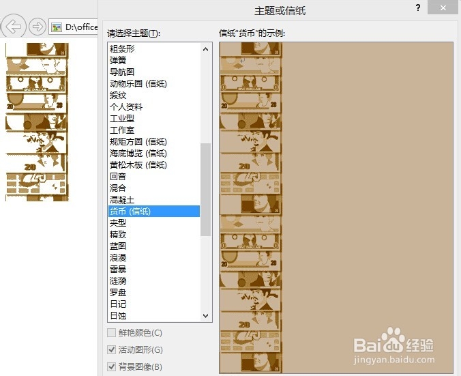Click inside the 货币 stationery preview pane
This screenshot has width=461, height=376.
(x=336, y=207)
